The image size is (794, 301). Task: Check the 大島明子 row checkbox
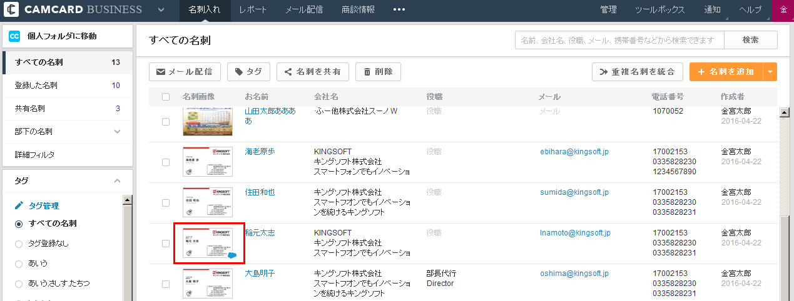[x=166, y=284]
